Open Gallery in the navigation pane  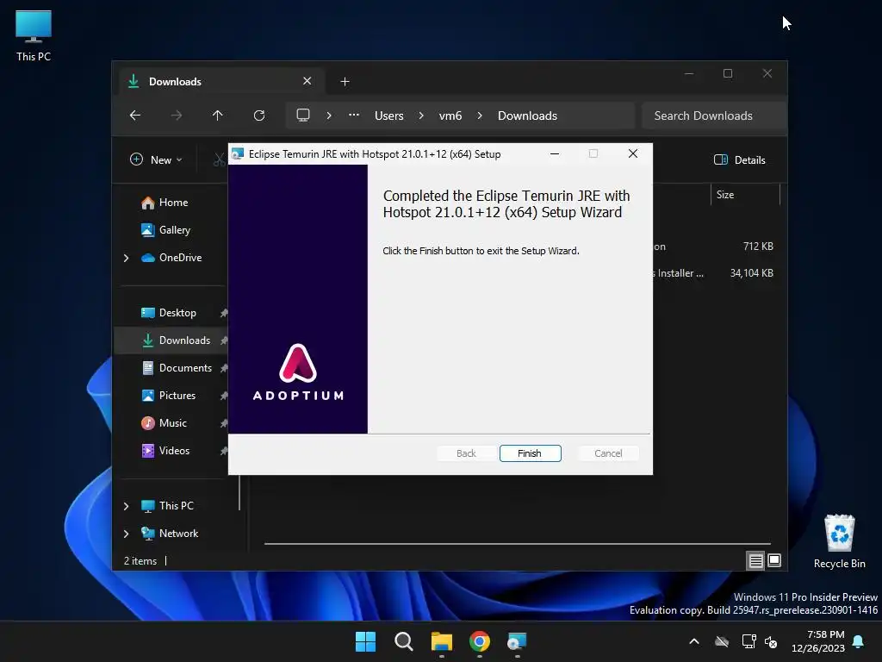coord(174,229)
